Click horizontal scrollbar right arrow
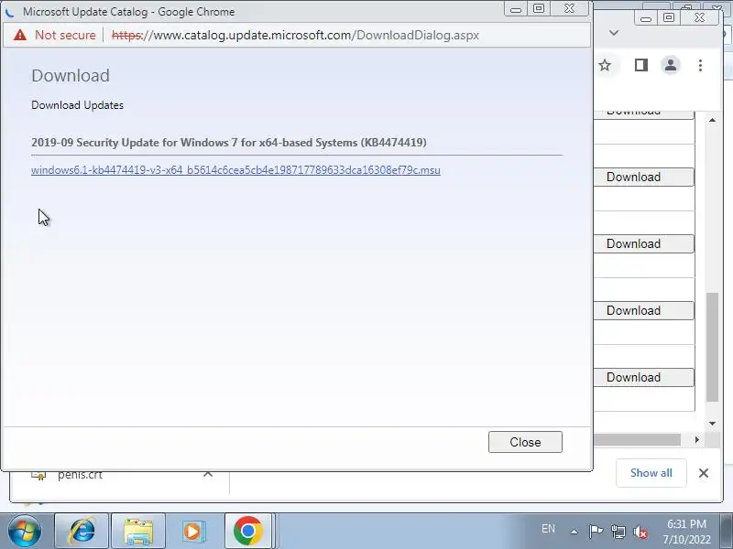 pyautogui.click(x=697, y=439)
